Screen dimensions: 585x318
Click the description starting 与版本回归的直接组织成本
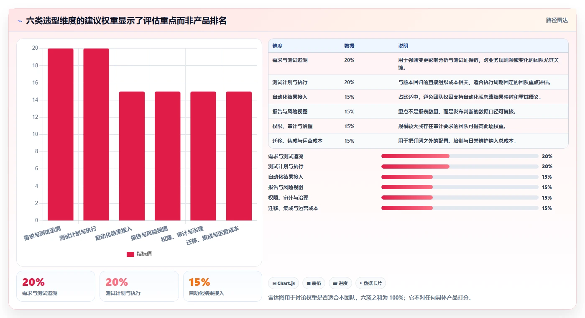(475, 82)
